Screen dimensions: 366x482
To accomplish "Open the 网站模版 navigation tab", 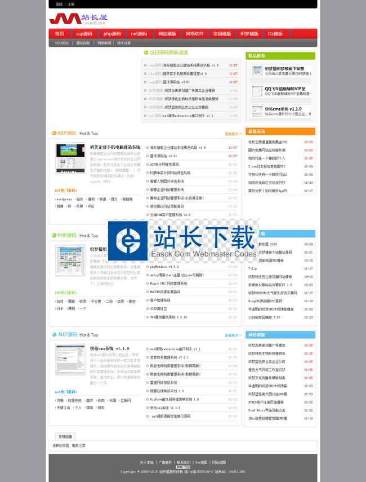I will 167,34.
